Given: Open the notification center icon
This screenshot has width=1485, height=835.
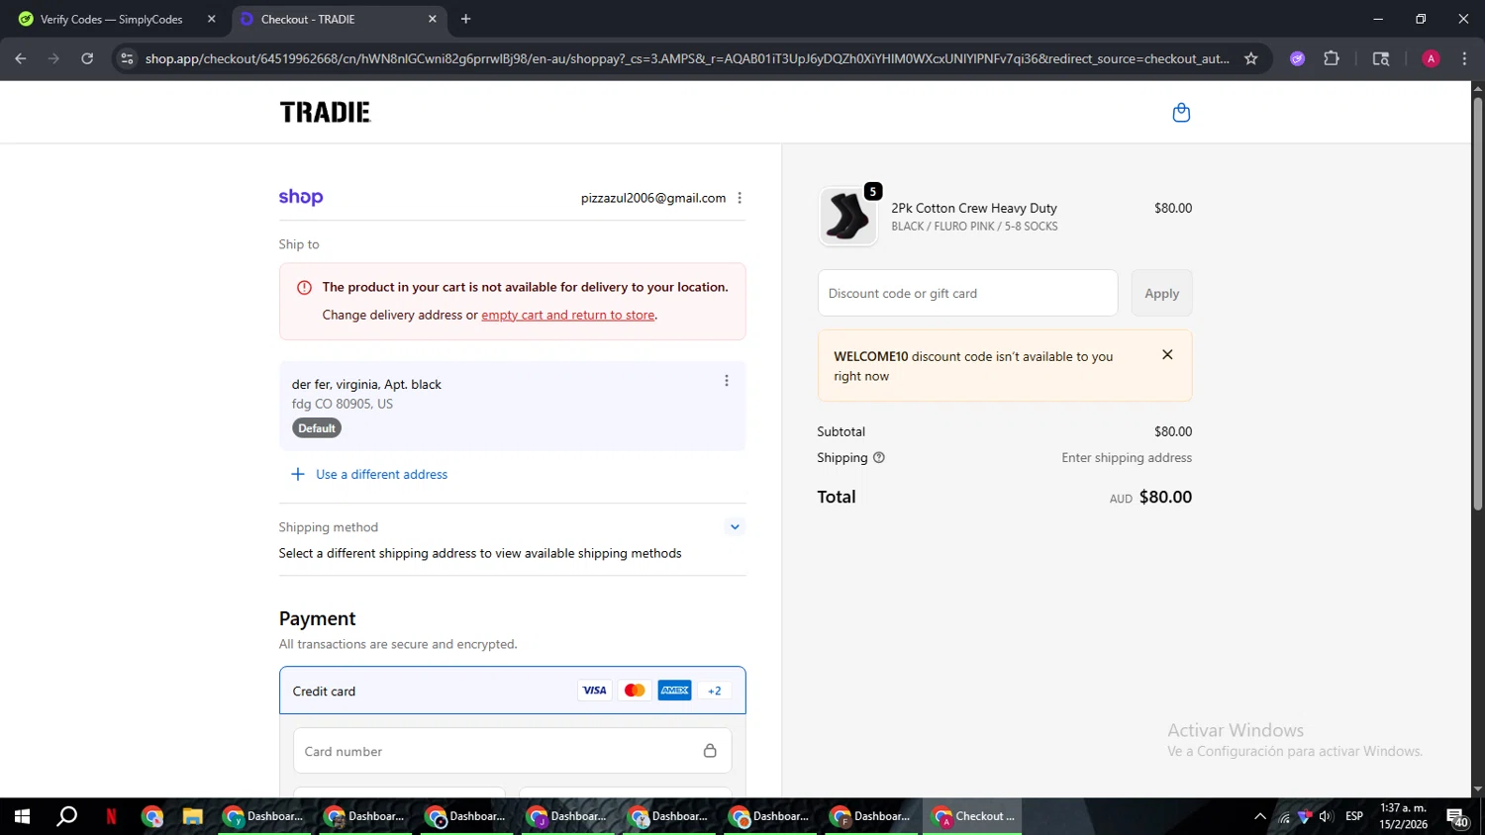Looking at the screenshot, I should (x=1457, y=817).
